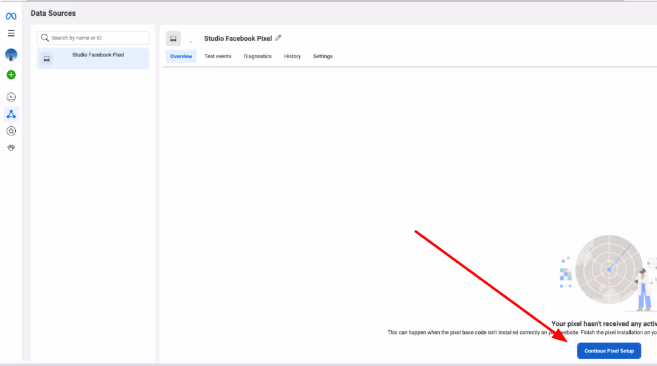
Task: Open the account profile avatar
Action: (x=11, y=55)
